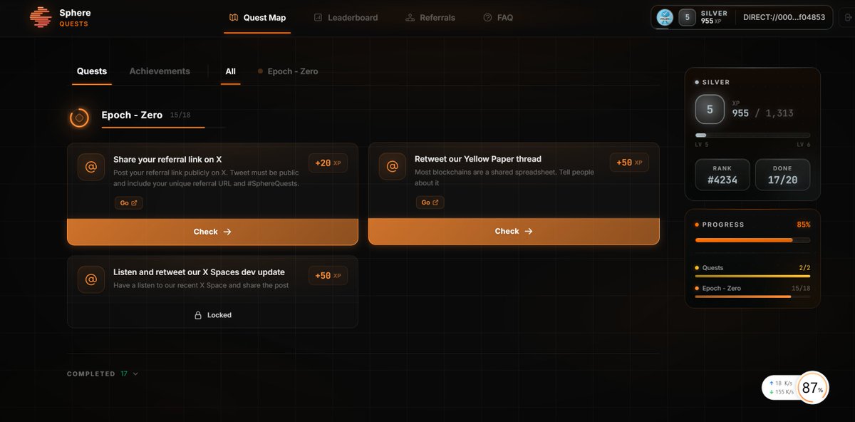Select the Achievements tab

click(160, 71)
